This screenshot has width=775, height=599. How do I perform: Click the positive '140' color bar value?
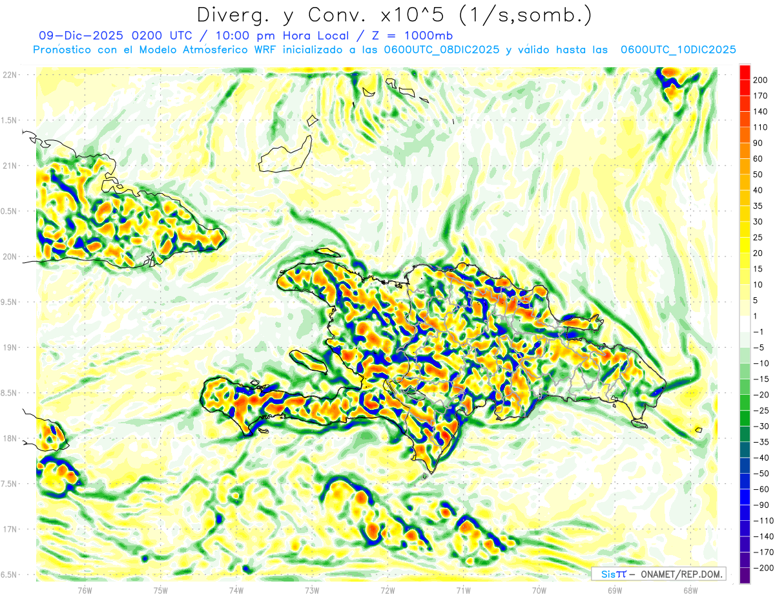click(x=761, y=112)
